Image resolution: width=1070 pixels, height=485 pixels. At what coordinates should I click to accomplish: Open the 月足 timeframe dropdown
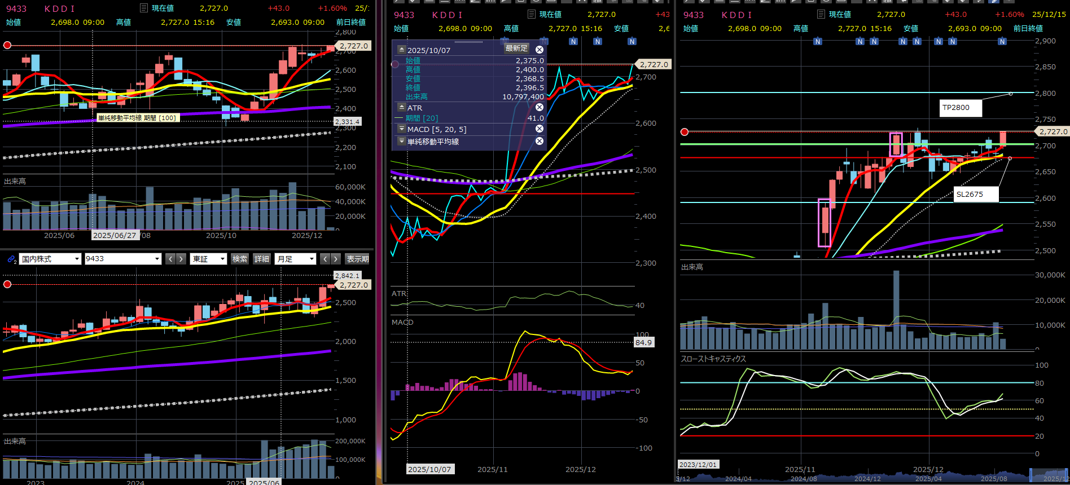295,259
